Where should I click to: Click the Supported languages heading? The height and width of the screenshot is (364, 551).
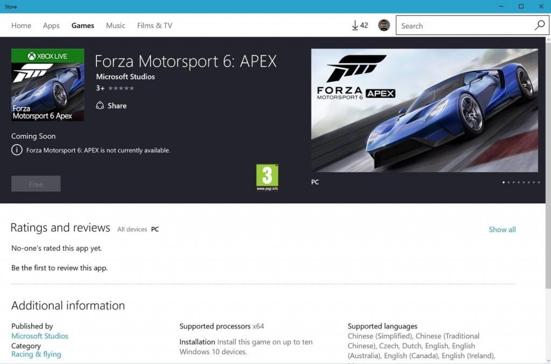coord(383,326)
